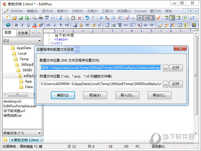Screen dimensions: 201x151
Task: Open the C: drive dropdown
Action: tap(22, 41)
